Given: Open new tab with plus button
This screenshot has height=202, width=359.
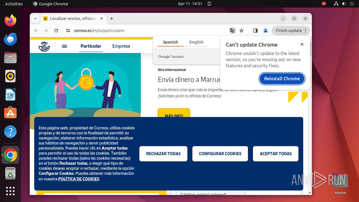Looking at the screenshot, I should 112,19.
